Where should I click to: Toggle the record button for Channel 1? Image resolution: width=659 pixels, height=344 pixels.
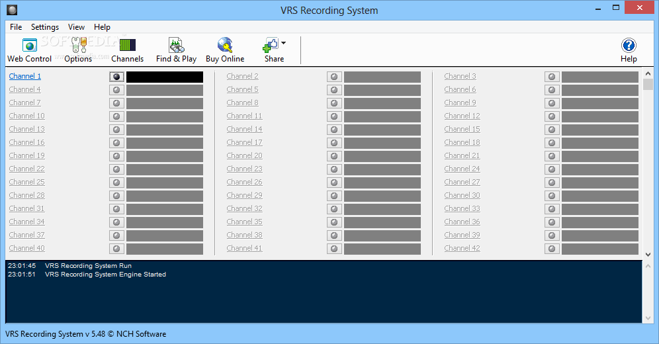(x=116, y=77)
